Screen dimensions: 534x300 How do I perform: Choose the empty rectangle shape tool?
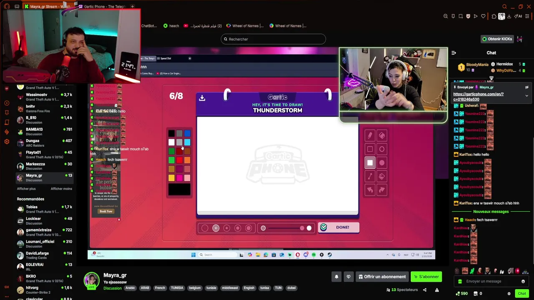[x=370, y=149]
